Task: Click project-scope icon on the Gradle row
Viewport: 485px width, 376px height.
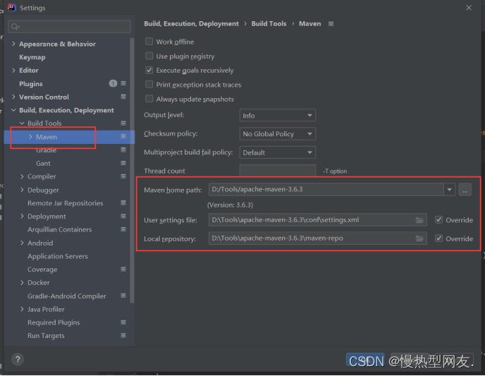Action: 123,150
